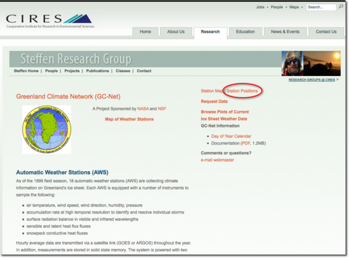Click the bearded man header photo
Screen dimensions: 349x258
click(x=293, y=63)
